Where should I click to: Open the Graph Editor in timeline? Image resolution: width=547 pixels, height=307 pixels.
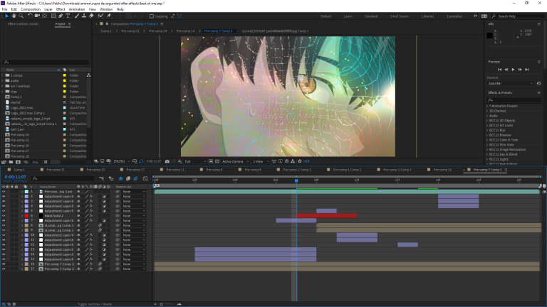pyautogui.click(x=145, y=178)
